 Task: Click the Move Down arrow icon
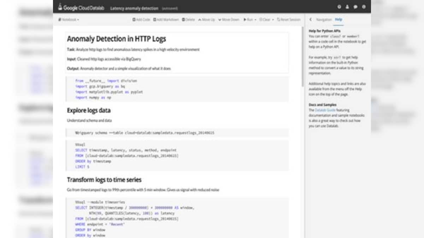coord(219,20)
